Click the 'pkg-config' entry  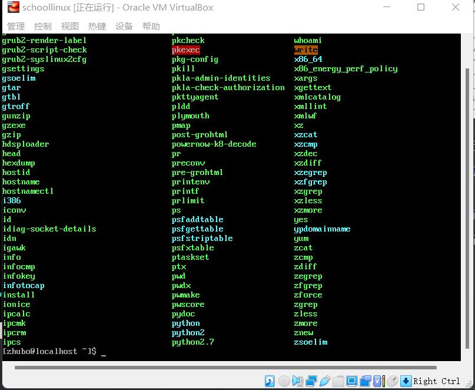[x=195, y=60]
